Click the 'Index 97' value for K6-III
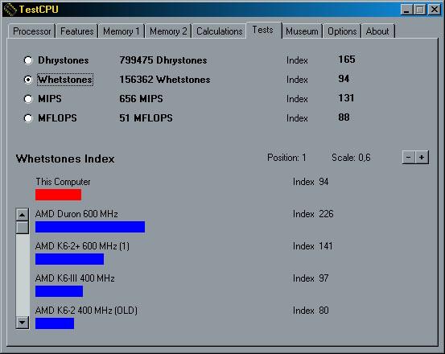The image size is (445, 354). coord(311,278)
